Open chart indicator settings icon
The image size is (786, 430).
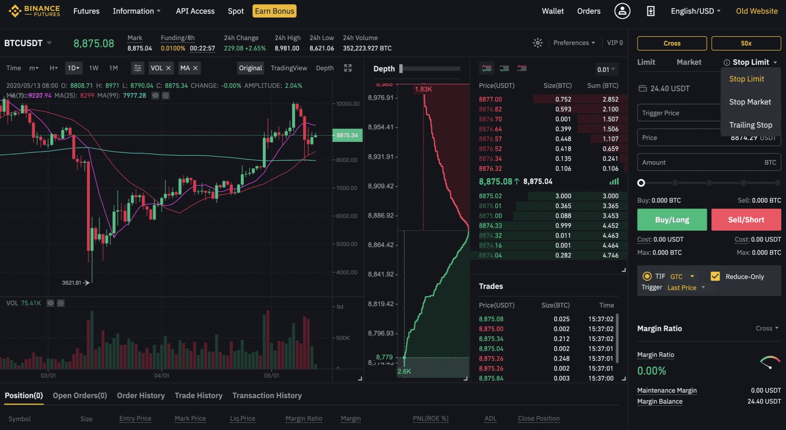[x=137, y=68]
